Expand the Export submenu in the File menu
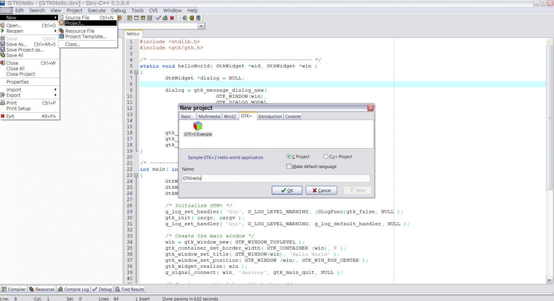This screenshot has width=554, height=301. [x=30, y=95]
